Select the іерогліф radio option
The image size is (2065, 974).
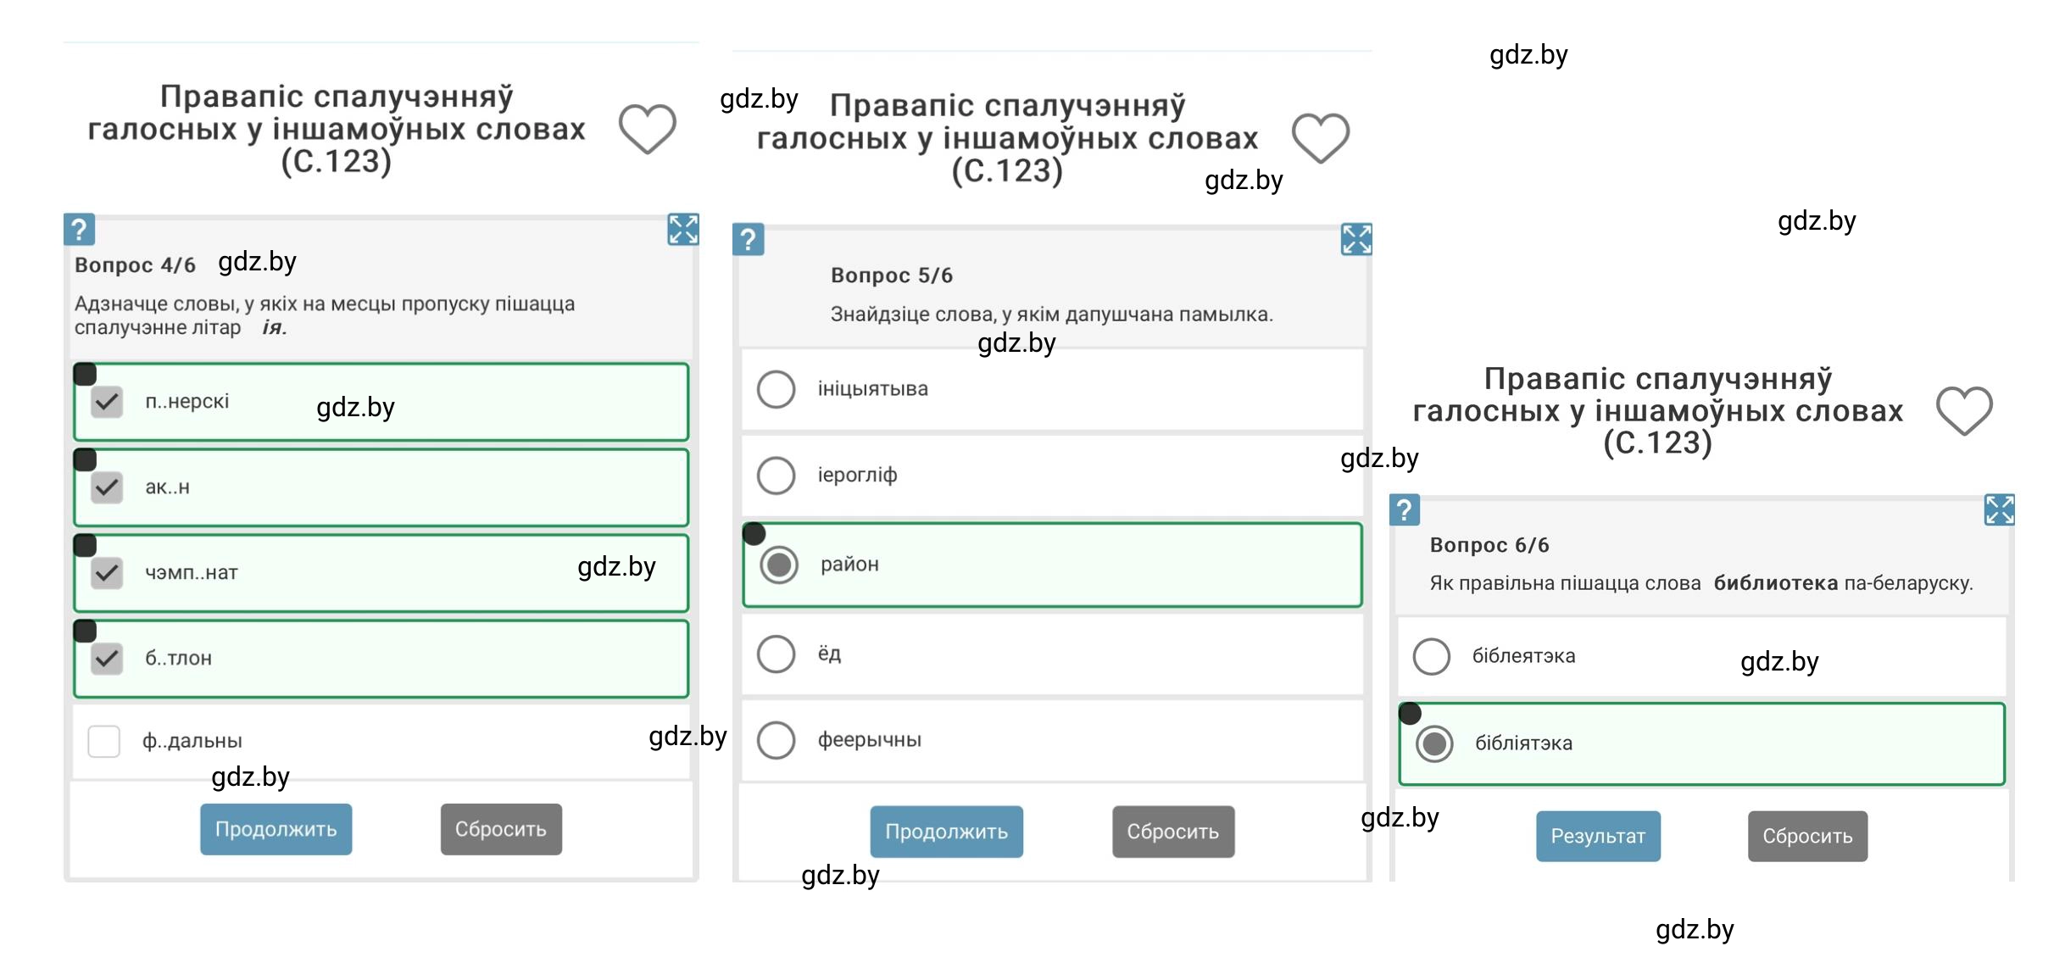pos(776,475)
